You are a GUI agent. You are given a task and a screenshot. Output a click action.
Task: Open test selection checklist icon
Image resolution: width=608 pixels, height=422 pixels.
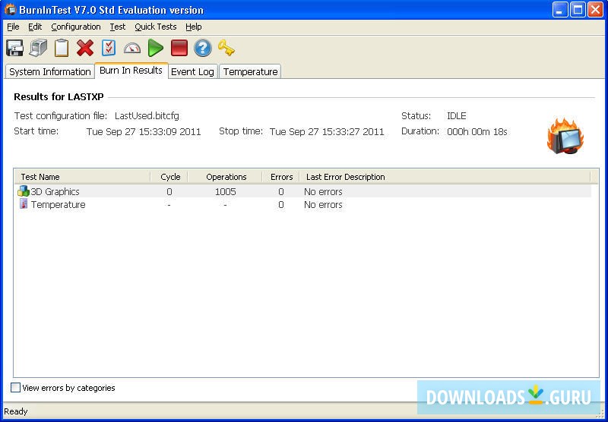coord(109,49)
